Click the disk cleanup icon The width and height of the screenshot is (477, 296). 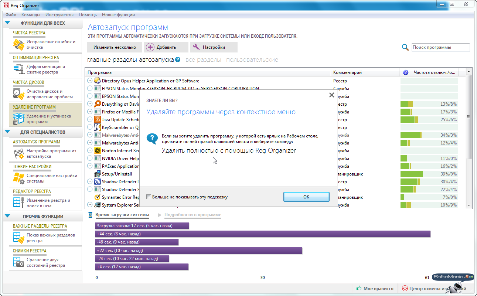[18, 94]
